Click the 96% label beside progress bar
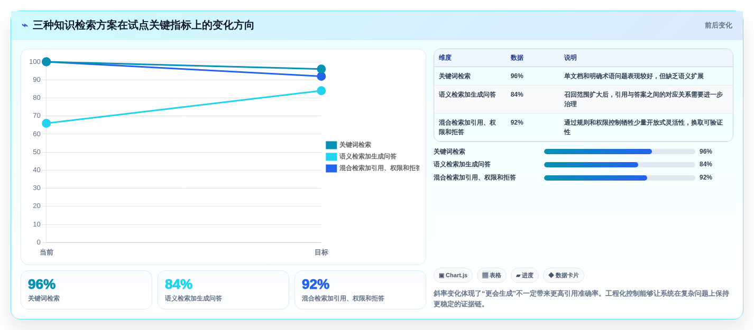 point(706,152)
